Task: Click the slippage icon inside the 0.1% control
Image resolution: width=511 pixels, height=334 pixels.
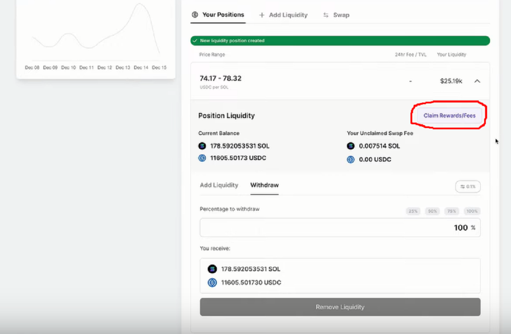Action: (462, 186)
